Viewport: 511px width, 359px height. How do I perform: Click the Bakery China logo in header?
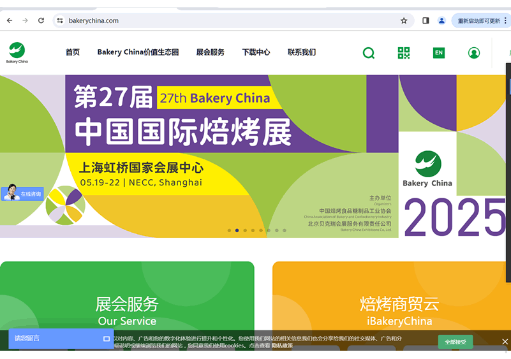pos(17,52)
